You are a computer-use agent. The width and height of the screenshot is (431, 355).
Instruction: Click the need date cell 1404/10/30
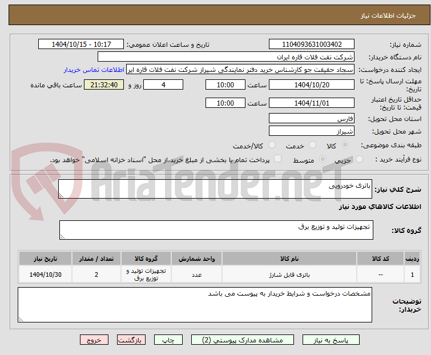[45, 275]
